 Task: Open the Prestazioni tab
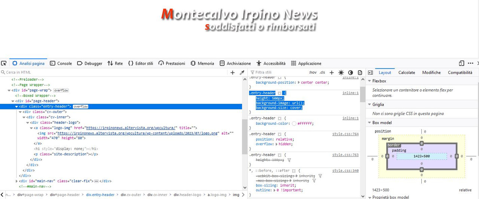(x=172, y=63)
